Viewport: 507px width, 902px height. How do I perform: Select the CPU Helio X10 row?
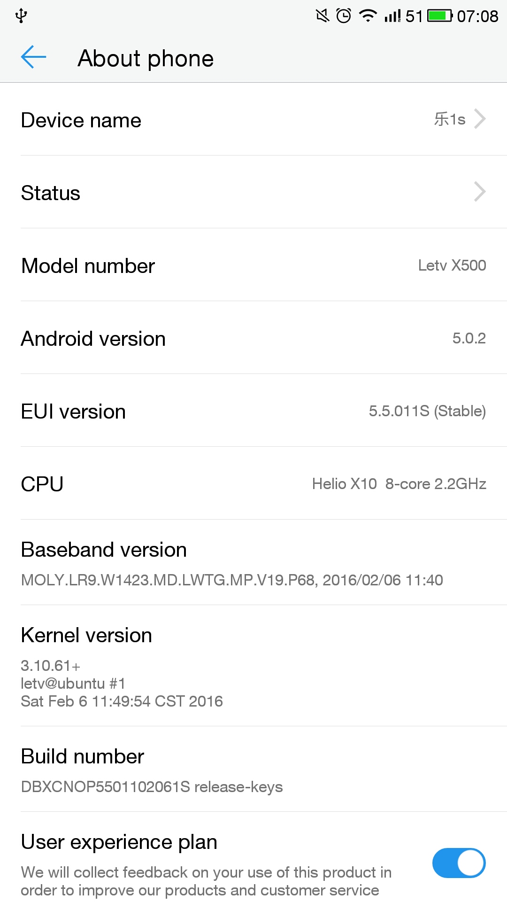(x=253, y=483)
